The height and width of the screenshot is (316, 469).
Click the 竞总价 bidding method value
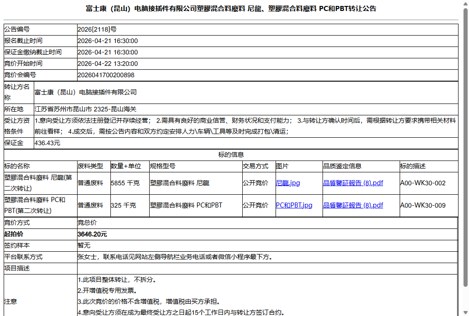coord(87,223)
